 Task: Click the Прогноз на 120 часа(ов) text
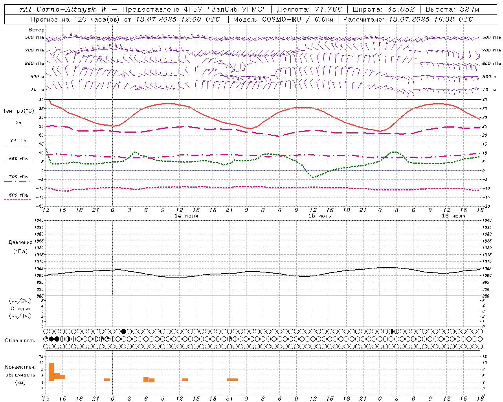click(75, 19)
